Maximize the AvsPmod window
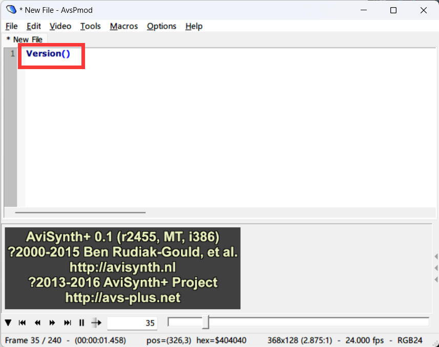The height and width of the screenshot is (347, 439). pos(393,10)
